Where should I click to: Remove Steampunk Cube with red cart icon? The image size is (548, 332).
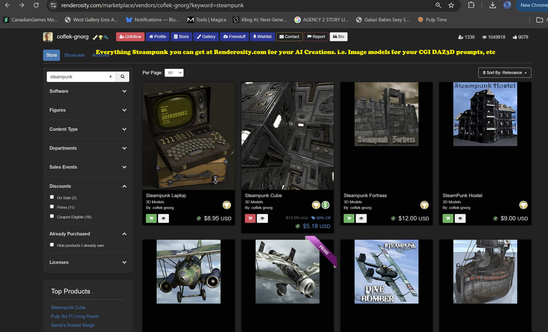[250, 218]
